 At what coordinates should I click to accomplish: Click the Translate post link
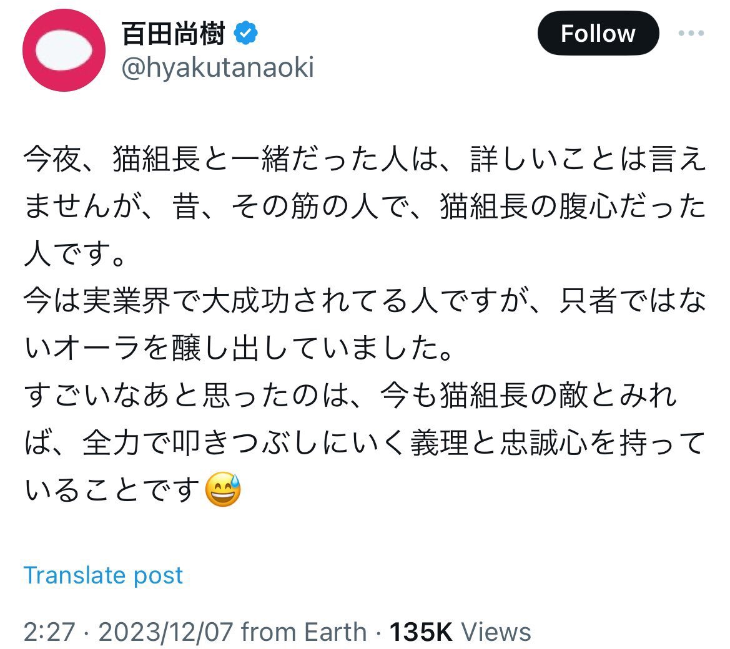[x=103, y=575]
